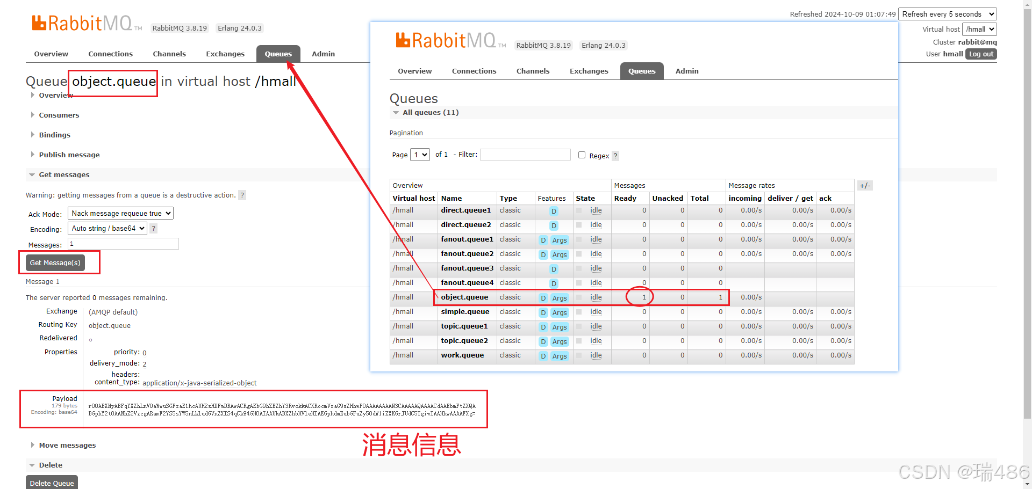The width and height of the screenshot is (1032, 489).
Task: Click the queue Filter input field
Action: [x=525, y=155]
